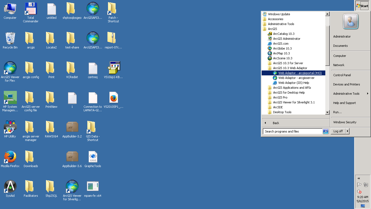Open the Run... dialog from Start menu
Viewport: 371px width, 209px height.
pos(337,112)
